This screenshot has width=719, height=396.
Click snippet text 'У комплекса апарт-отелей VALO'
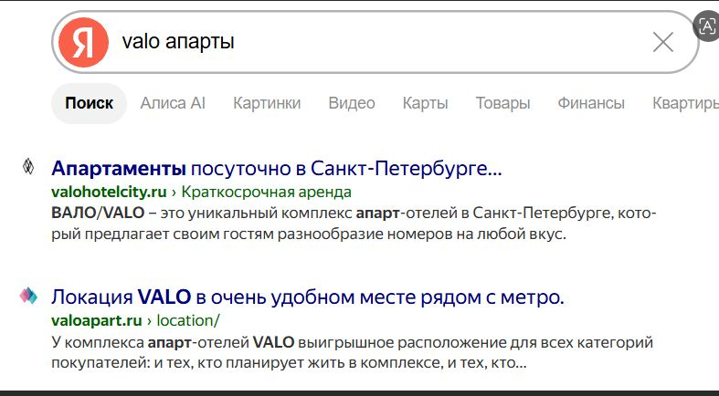click(352, 352)
